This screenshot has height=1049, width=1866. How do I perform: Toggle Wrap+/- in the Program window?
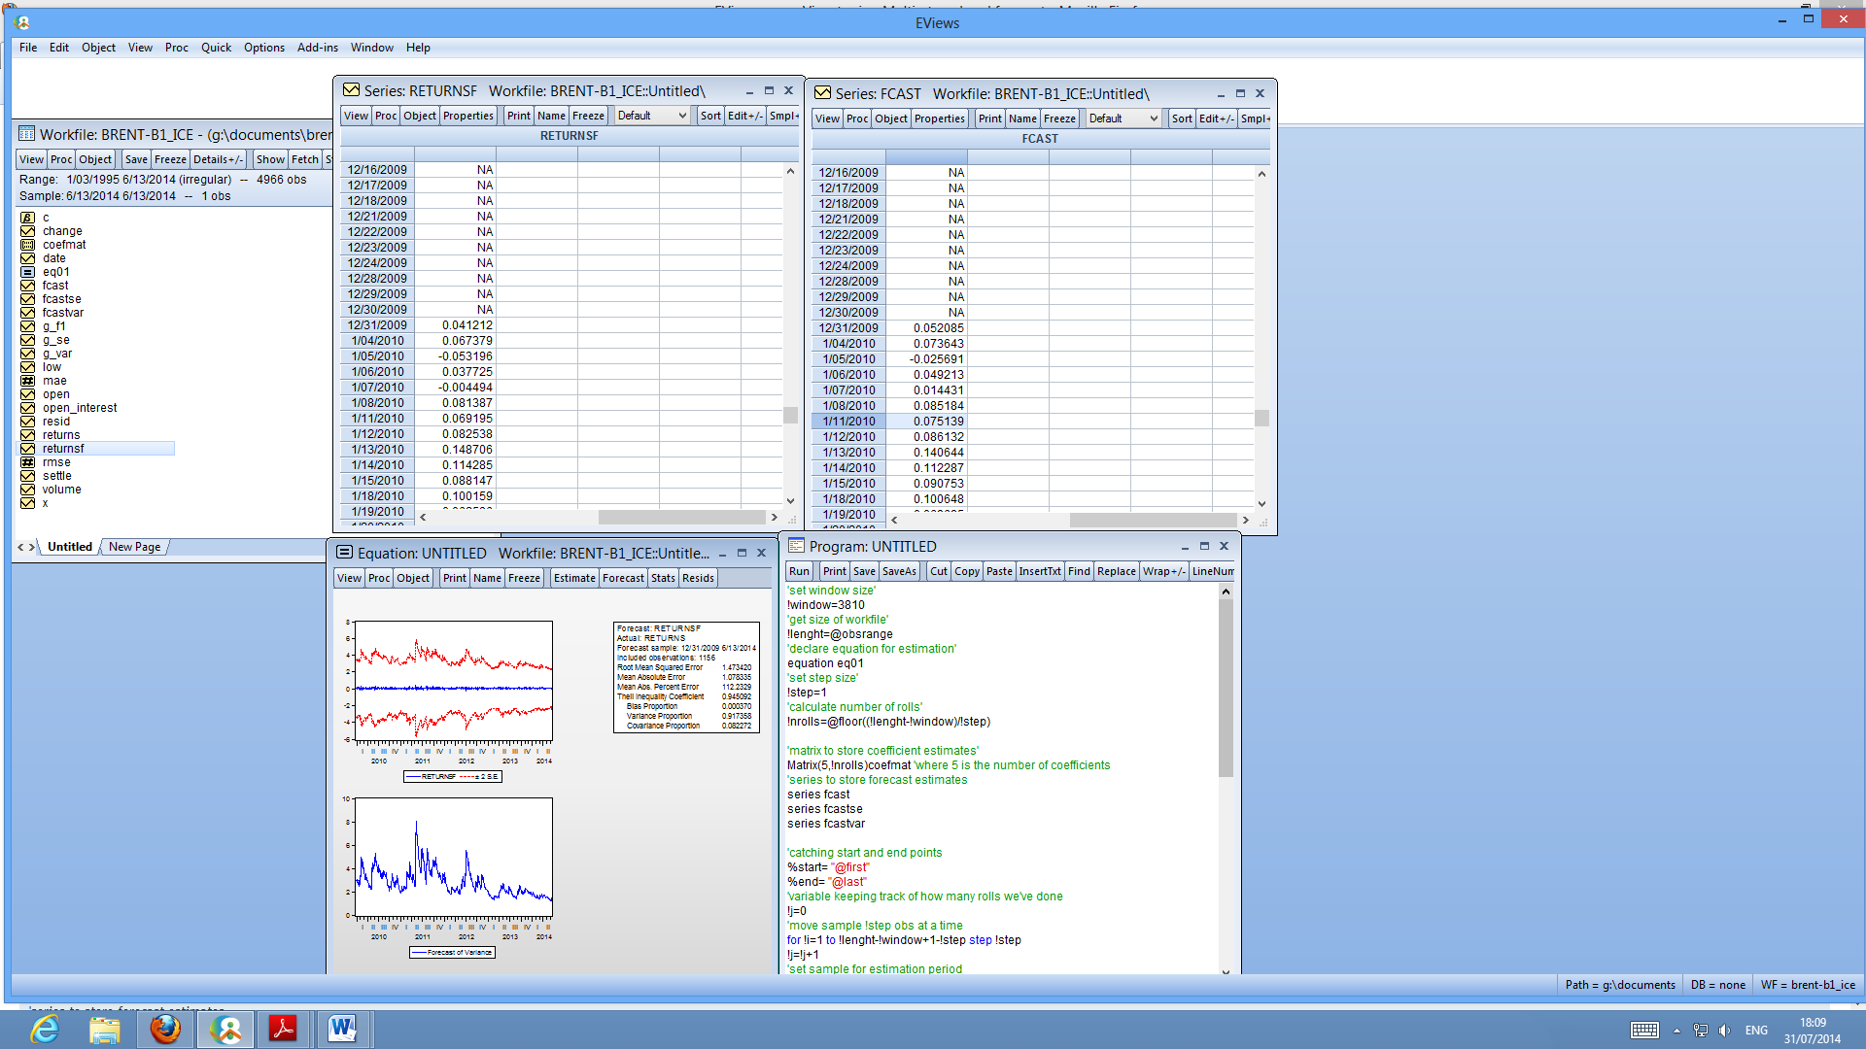point(1163,571)
